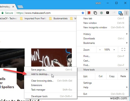This screenshot has width=130, height=101.
Task: Click Copy in the Edit row
Action: point(112,76)
